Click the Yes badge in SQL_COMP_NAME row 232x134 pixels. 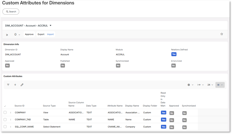tap(164, 127)
